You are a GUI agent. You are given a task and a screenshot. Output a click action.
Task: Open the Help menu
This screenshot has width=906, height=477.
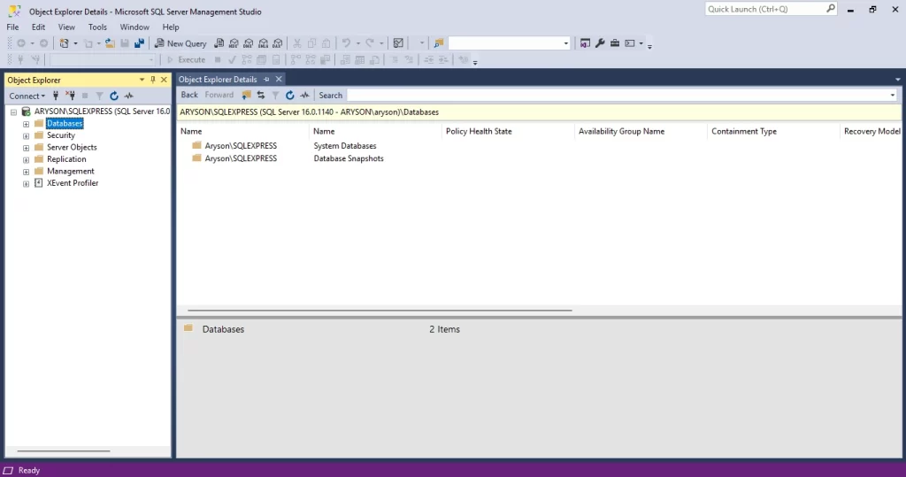(x=171, y=27)
